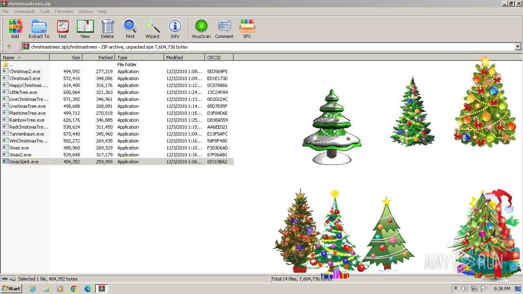This screenshot has height=294, width=523.
Task: Click the WinRAR taskbar button
Action: coord(102,289)
